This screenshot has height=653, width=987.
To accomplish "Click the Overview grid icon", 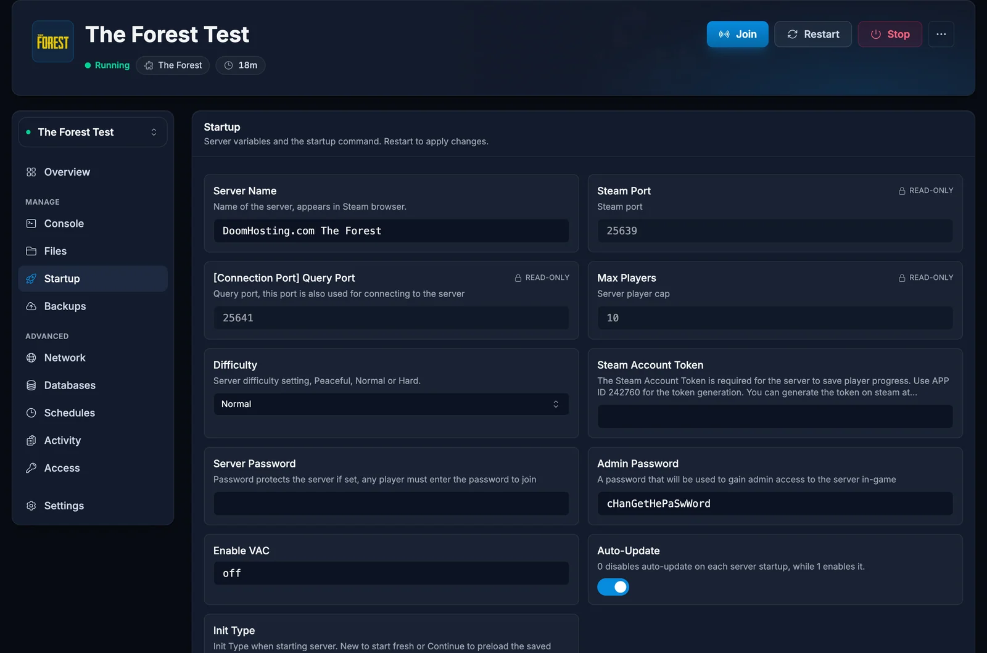I will pos(31,172).
